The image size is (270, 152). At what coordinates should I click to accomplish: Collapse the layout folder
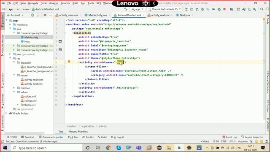point(14,75)
